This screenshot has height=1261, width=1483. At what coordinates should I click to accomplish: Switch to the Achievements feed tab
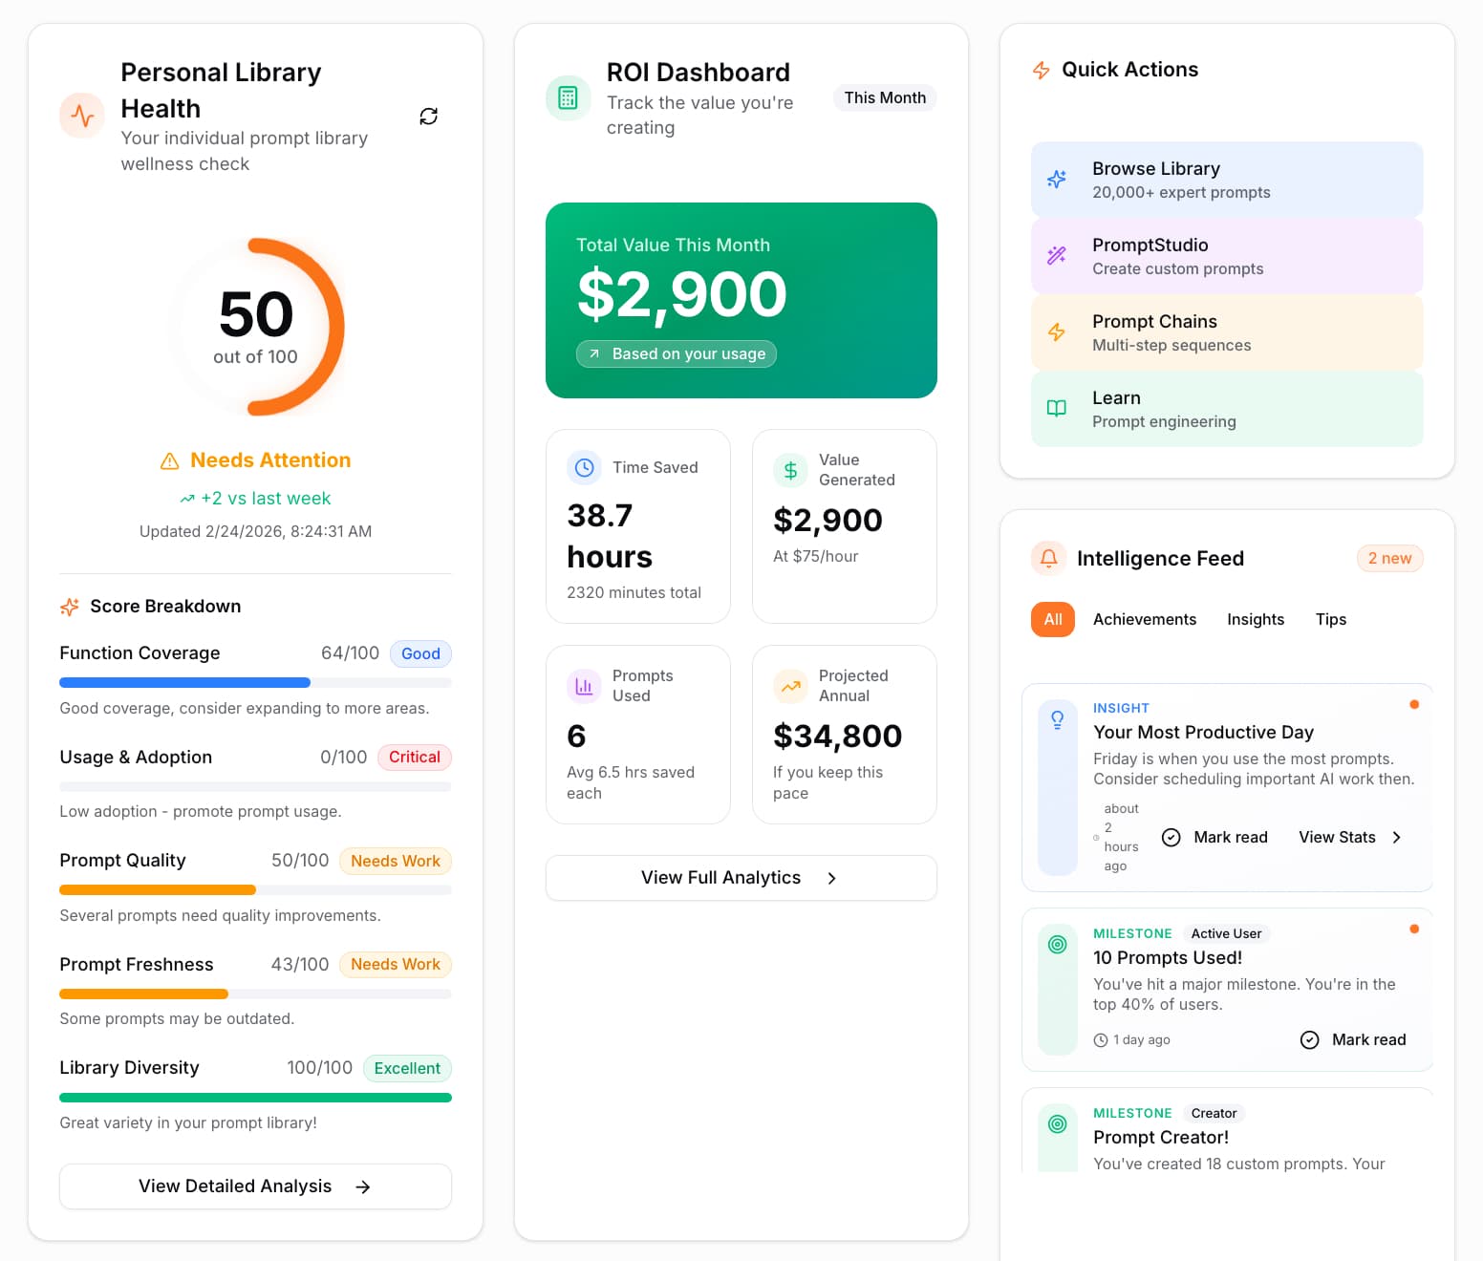coord(1144,620)
